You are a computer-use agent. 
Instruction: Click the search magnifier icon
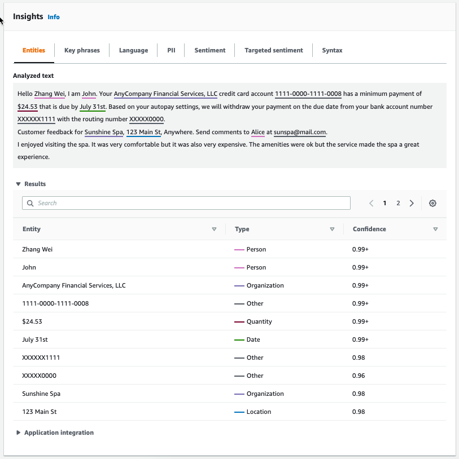pos(30,203)
